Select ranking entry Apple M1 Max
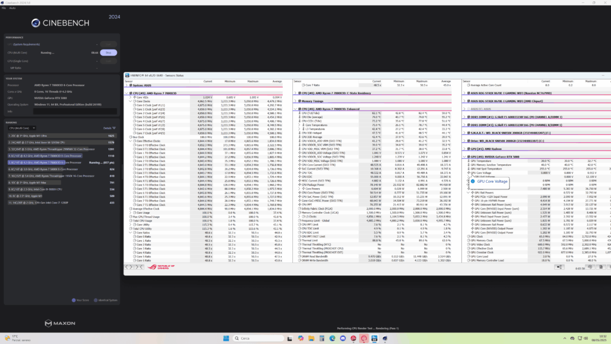This screenshot has width=611, height=344. [x=61, y=183]
